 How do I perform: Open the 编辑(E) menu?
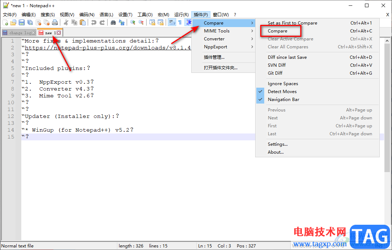tap(29, 15)
